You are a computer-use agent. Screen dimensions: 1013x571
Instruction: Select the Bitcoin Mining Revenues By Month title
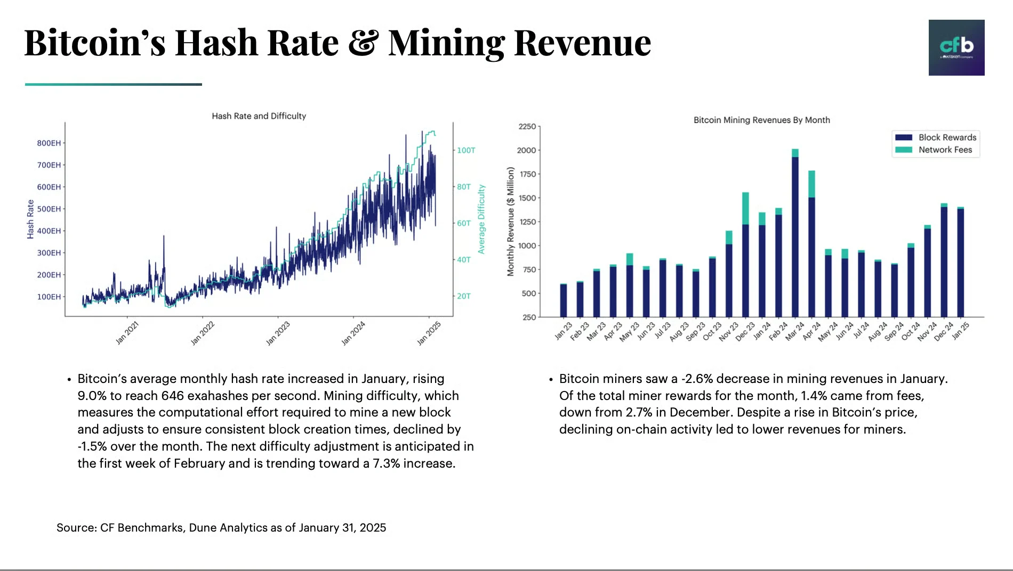coord(761,120)
